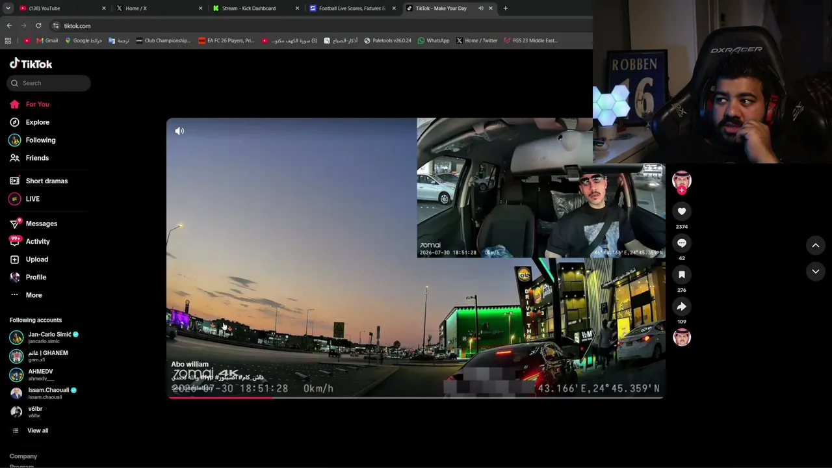Mute the TikTok tab's audio icon
Image resolution: width=832 pixels, height=468 pixels.
click(480, 8)
